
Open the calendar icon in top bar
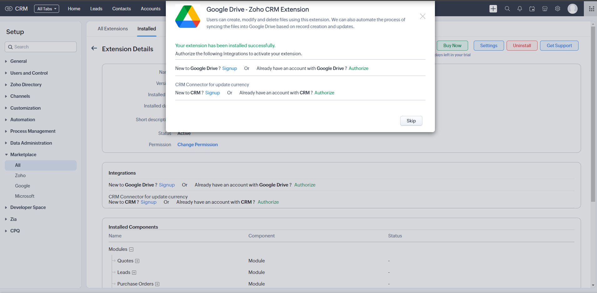(532, 9)
